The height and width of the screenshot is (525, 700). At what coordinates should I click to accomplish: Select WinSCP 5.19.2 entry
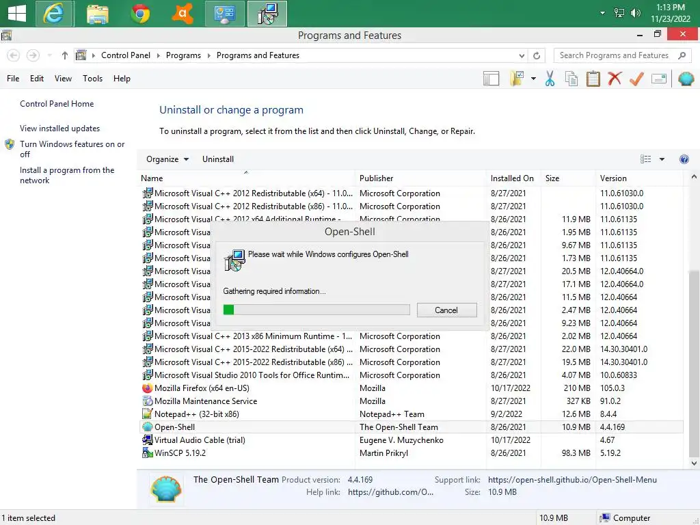point(411,453)
